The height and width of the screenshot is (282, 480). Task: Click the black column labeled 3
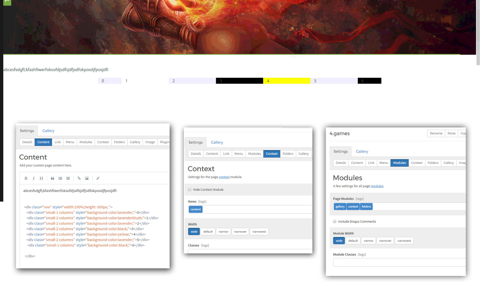pos(239,81)
